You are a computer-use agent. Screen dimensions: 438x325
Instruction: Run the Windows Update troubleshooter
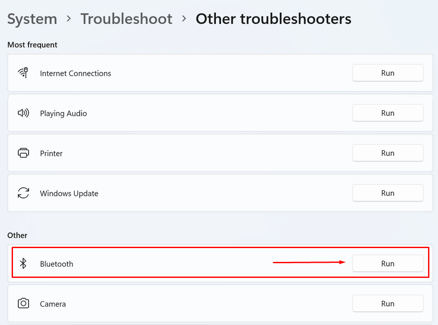coord(387,193)
